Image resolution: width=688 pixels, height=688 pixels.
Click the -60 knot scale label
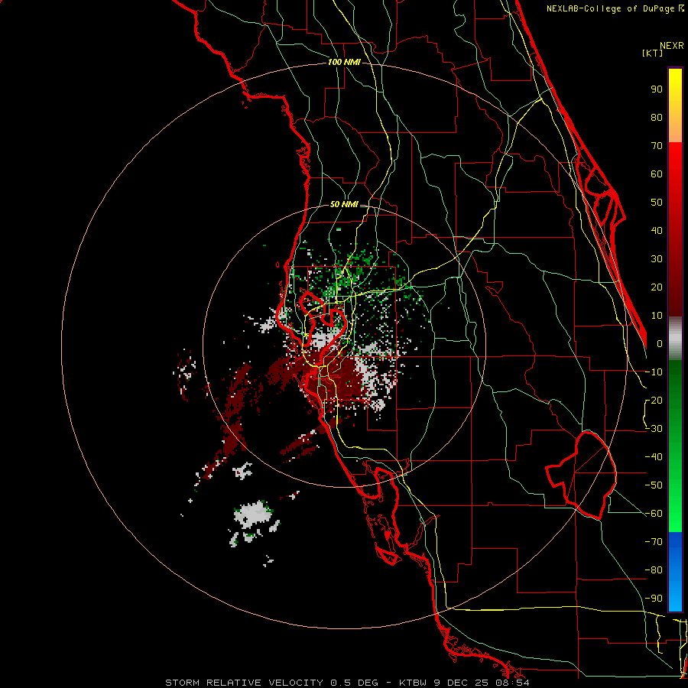(x=654, y=514)
